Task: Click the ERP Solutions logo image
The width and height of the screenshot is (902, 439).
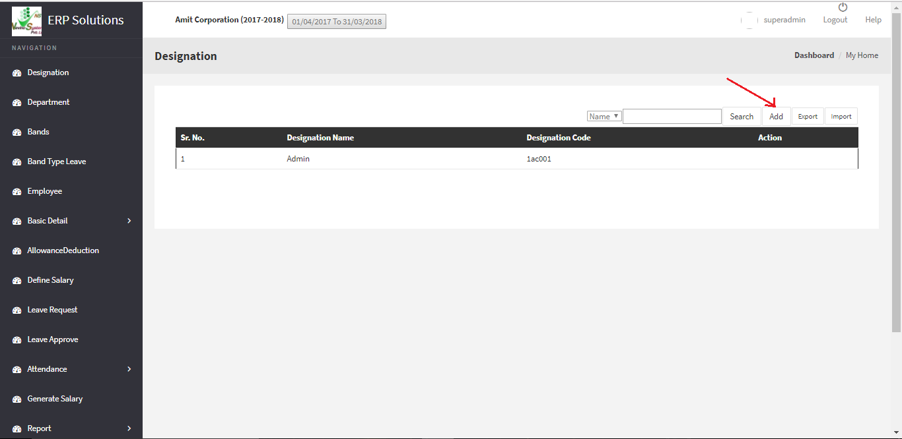Action: [x=26, y=20]
